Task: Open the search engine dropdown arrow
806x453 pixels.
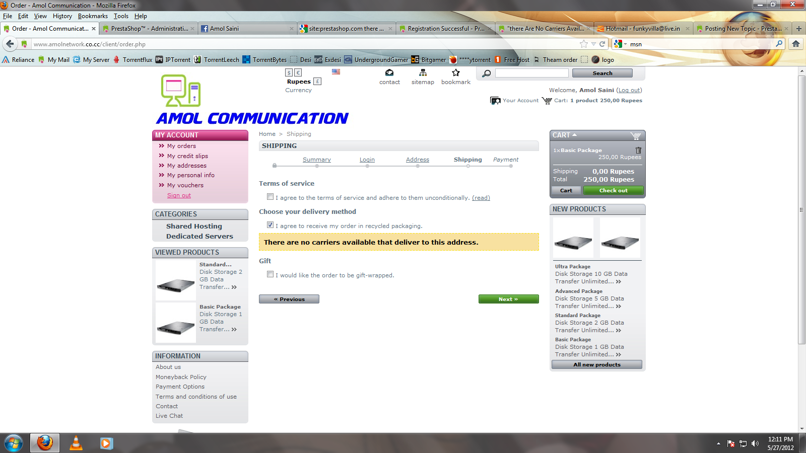Action: (x=625, y=44)
